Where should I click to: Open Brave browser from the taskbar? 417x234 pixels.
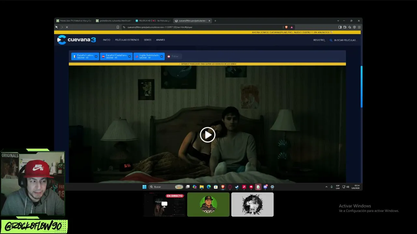pos(223,187)
